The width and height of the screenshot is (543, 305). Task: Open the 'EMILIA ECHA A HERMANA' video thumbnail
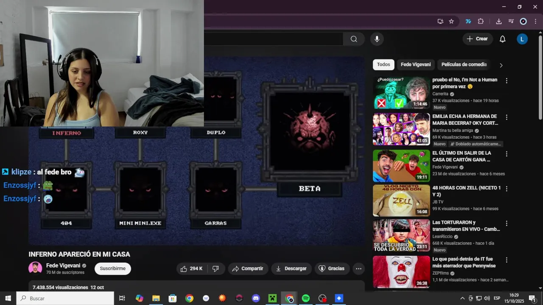point(401,129)
